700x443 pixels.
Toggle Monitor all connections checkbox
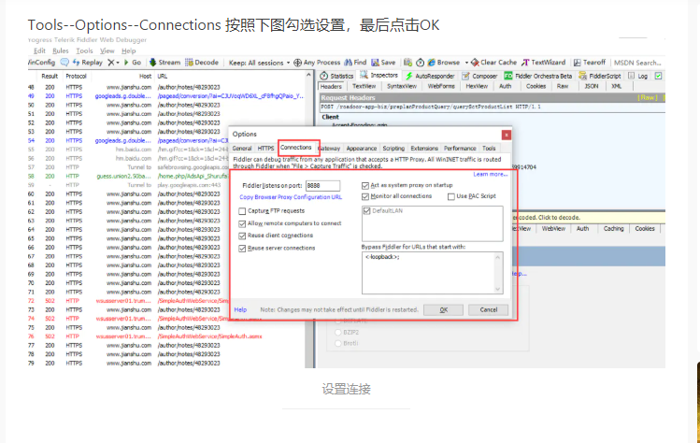[x=365, y=196]
